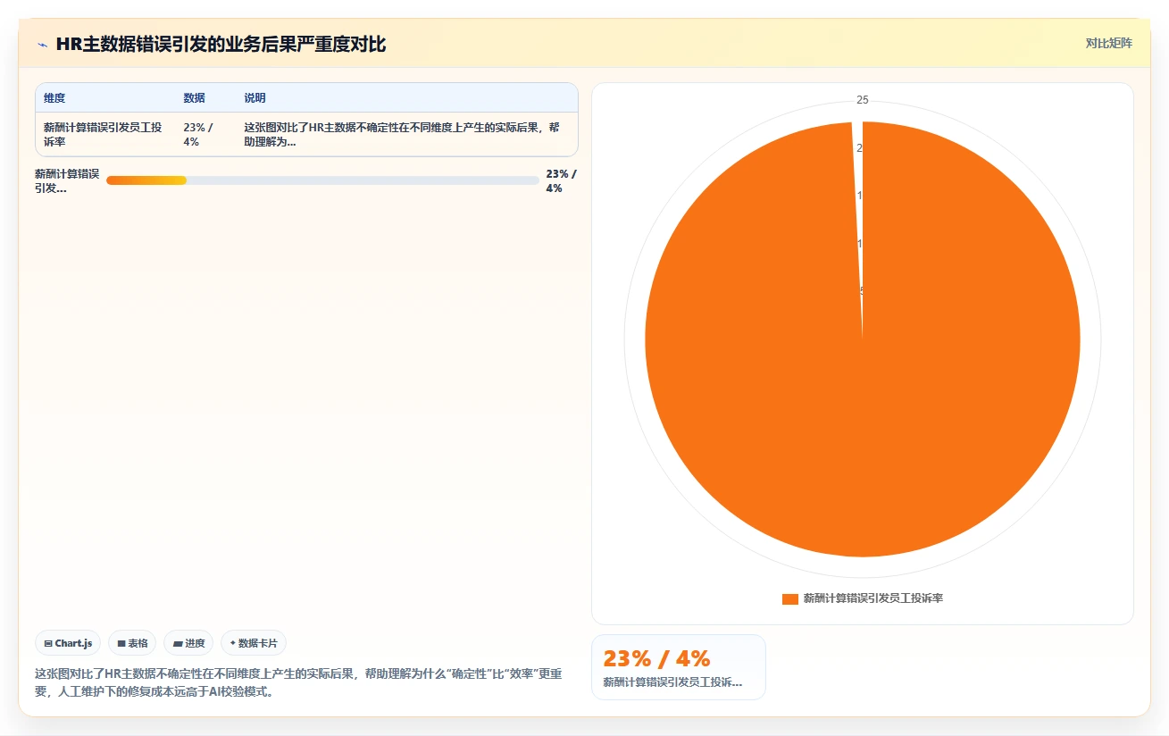Click the lightning icon beside the title
Viewport: 1169px width, 736px height.
click(x=42, y=45)
